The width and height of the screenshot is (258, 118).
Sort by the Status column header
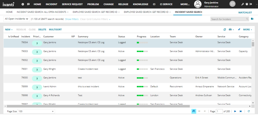(x=122, y=37)
